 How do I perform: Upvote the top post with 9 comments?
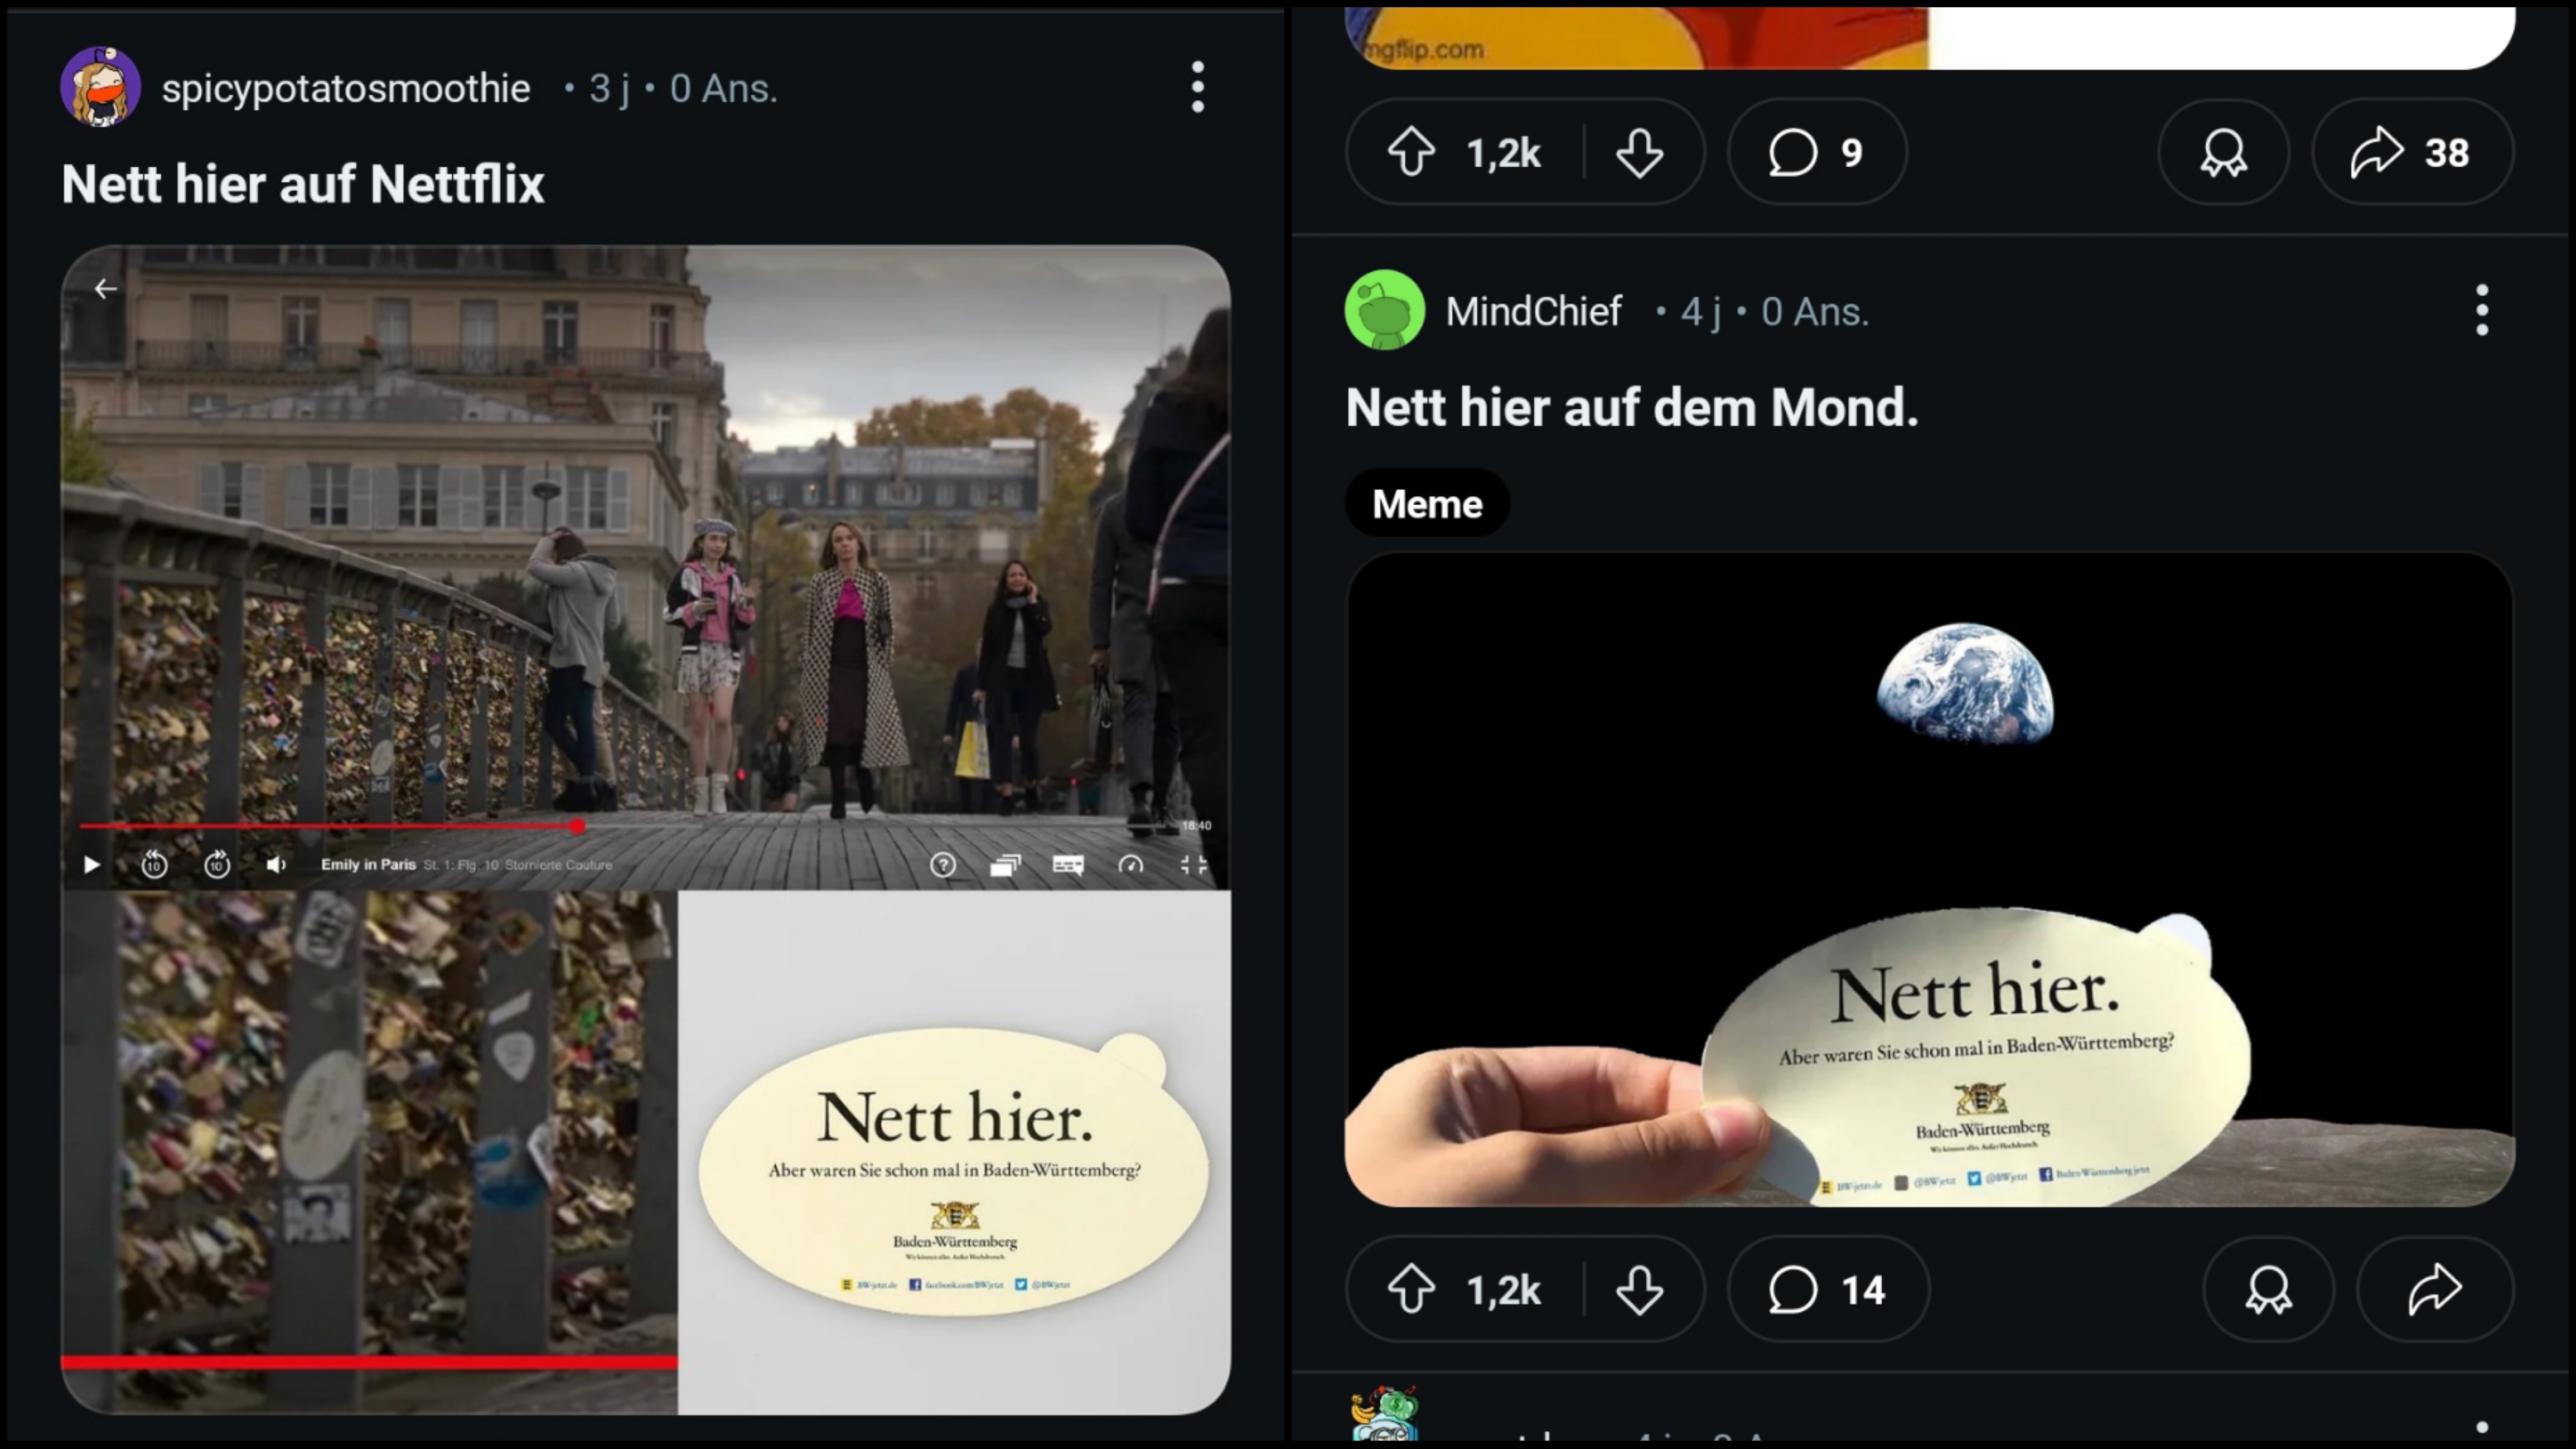(1411, 153)
